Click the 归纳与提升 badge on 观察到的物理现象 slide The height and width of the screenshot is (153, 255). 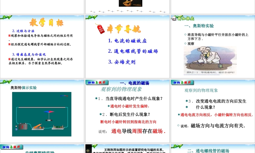coord(182,82)
